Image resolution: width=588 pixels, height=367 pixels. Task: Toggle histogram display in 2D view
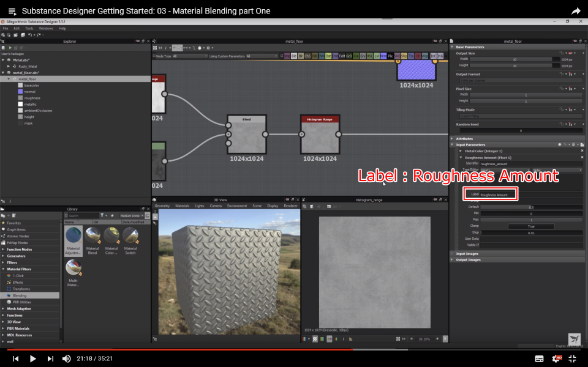350,339
